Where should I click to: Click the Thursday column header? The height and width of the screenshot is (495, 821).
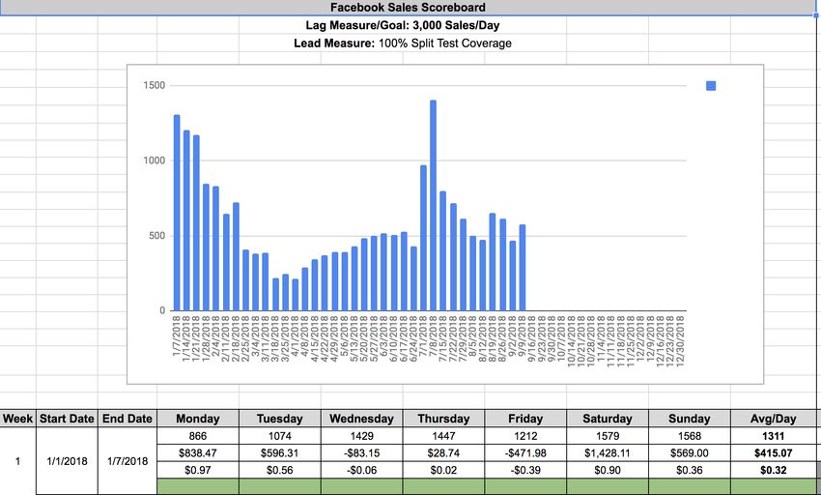(443, 419)
